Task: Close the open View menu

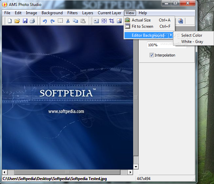Action: click(x=130, y=13)
